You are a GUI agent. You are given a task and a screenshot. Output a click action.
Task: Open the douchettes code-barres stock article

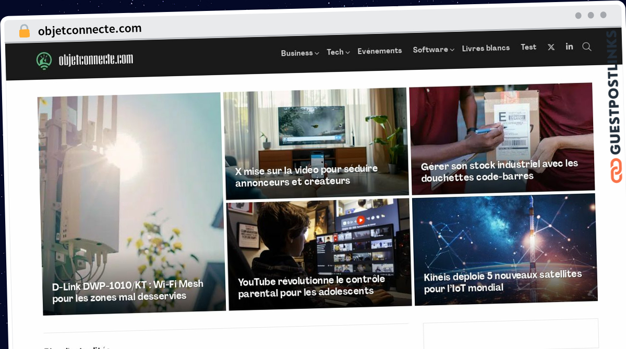point(500,170)
